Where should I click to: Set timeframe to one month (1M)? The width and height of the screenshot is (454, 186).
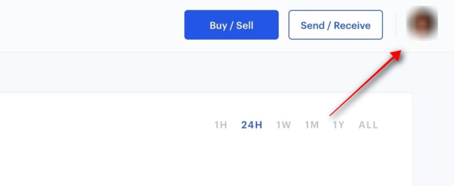point(312,125)
